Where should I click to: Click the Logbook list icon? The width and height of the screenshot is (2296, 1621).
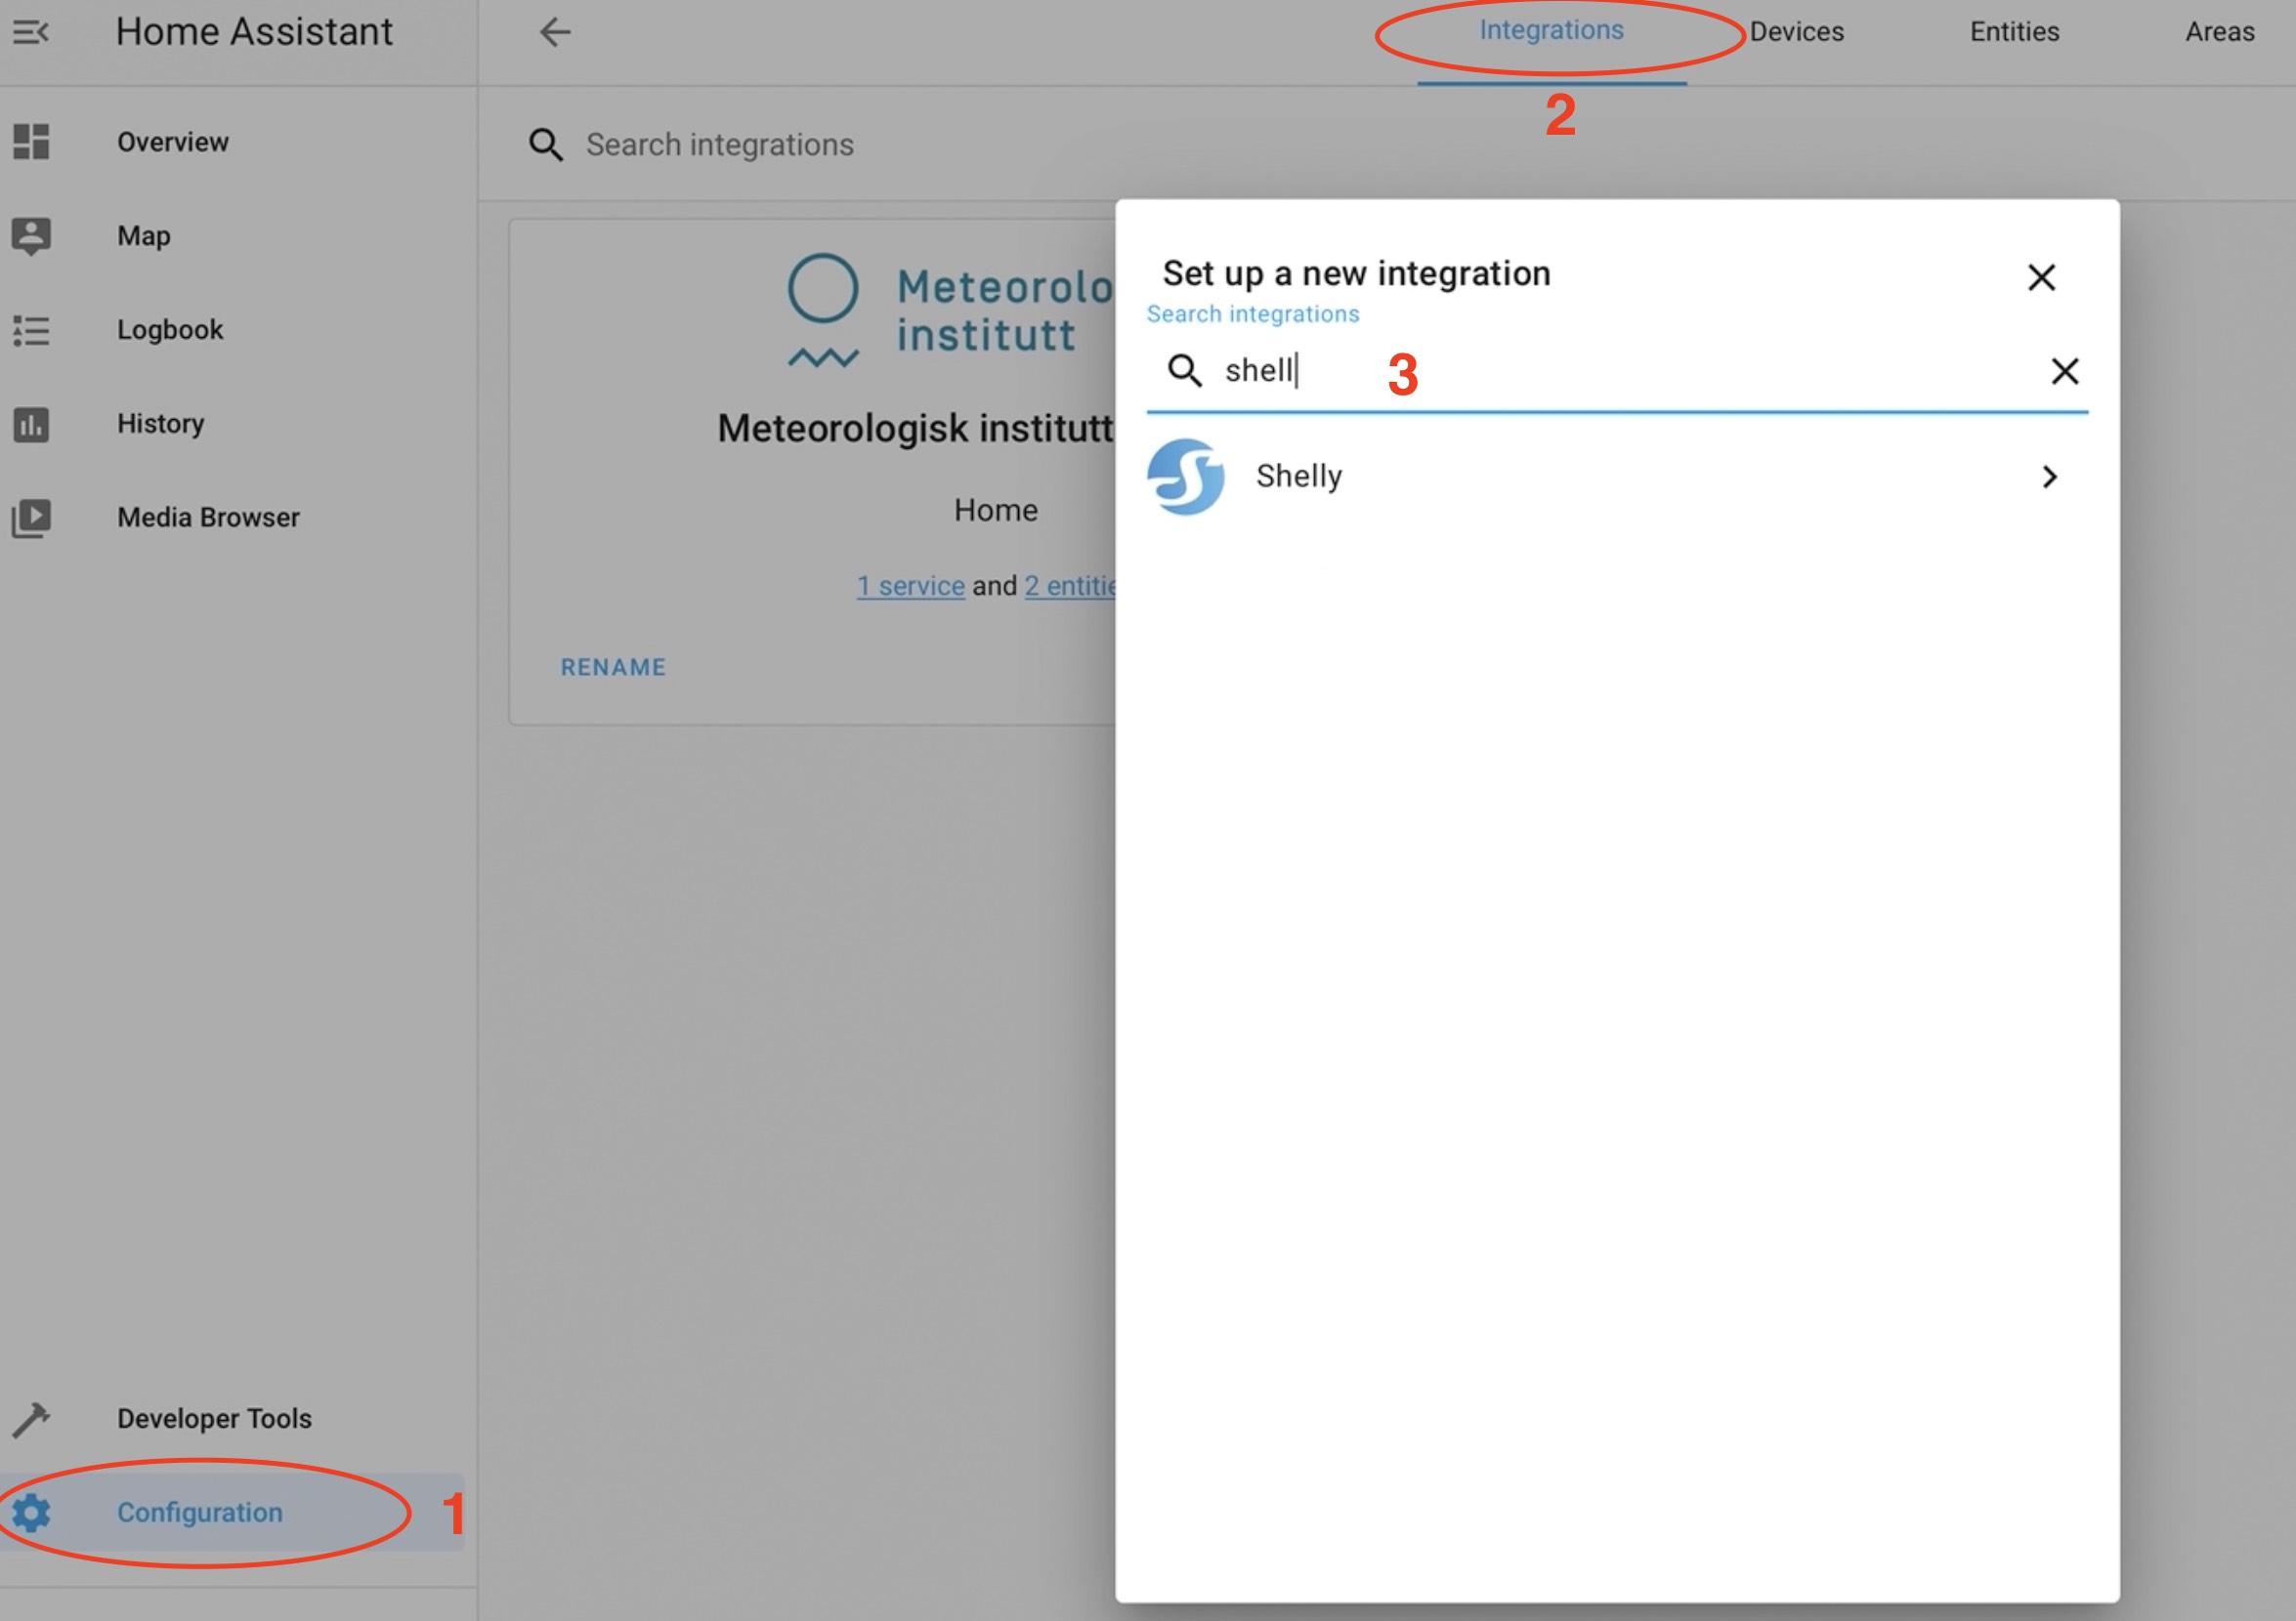click(31, 330)
